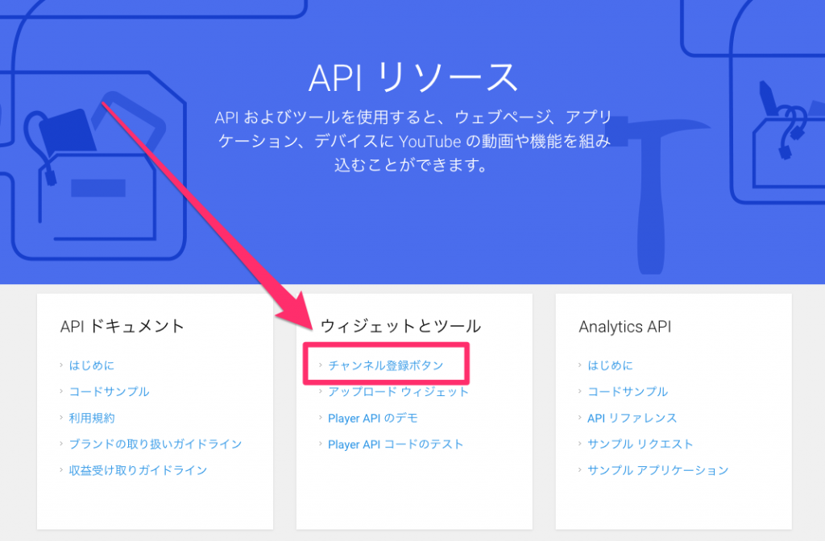Open 収益受け取りガイドライン link
The width and height of the screenshot is (825, 541).
coord(138,470)
